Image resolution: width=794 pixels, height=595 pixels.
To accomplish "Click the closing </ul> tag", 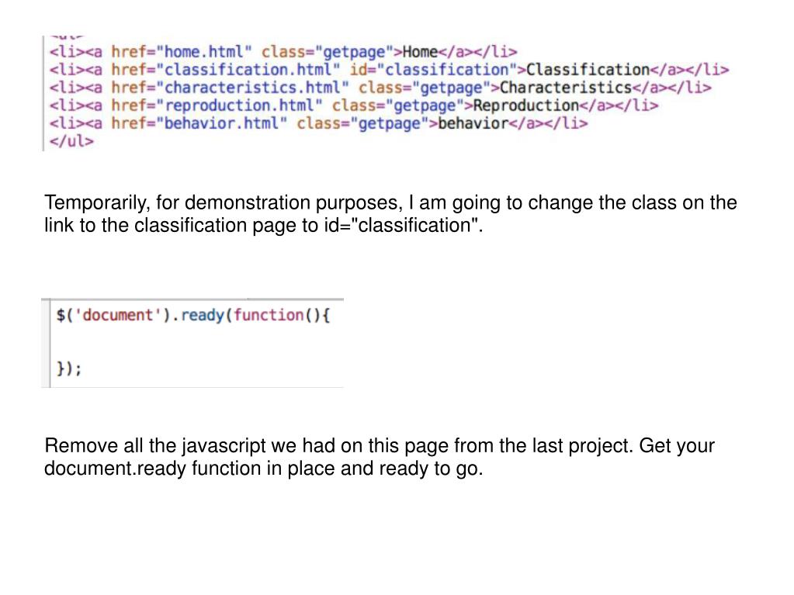I will tap(71, 141).
